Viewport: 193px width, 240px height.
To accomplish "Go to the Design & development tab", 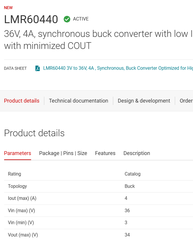I will [x=144, y=101].
